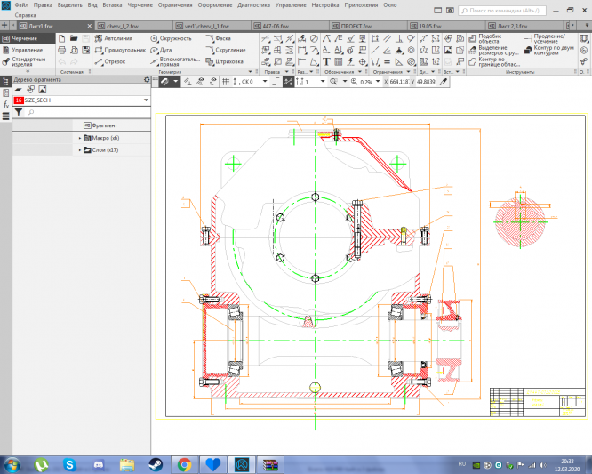Expand the Макро (x6) tree node
Viewport: 592px width, 474px height.
click(x=80, y=138)
